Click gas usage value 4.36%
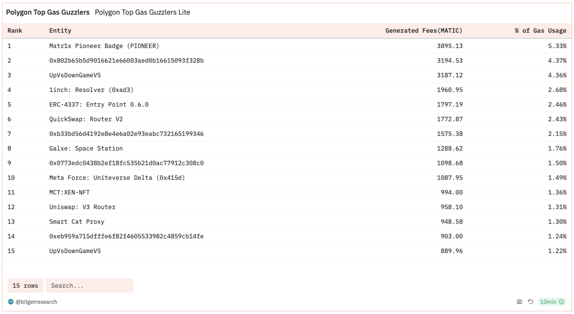574x314 pixels. pyautogui.click(x=557, y=75)
